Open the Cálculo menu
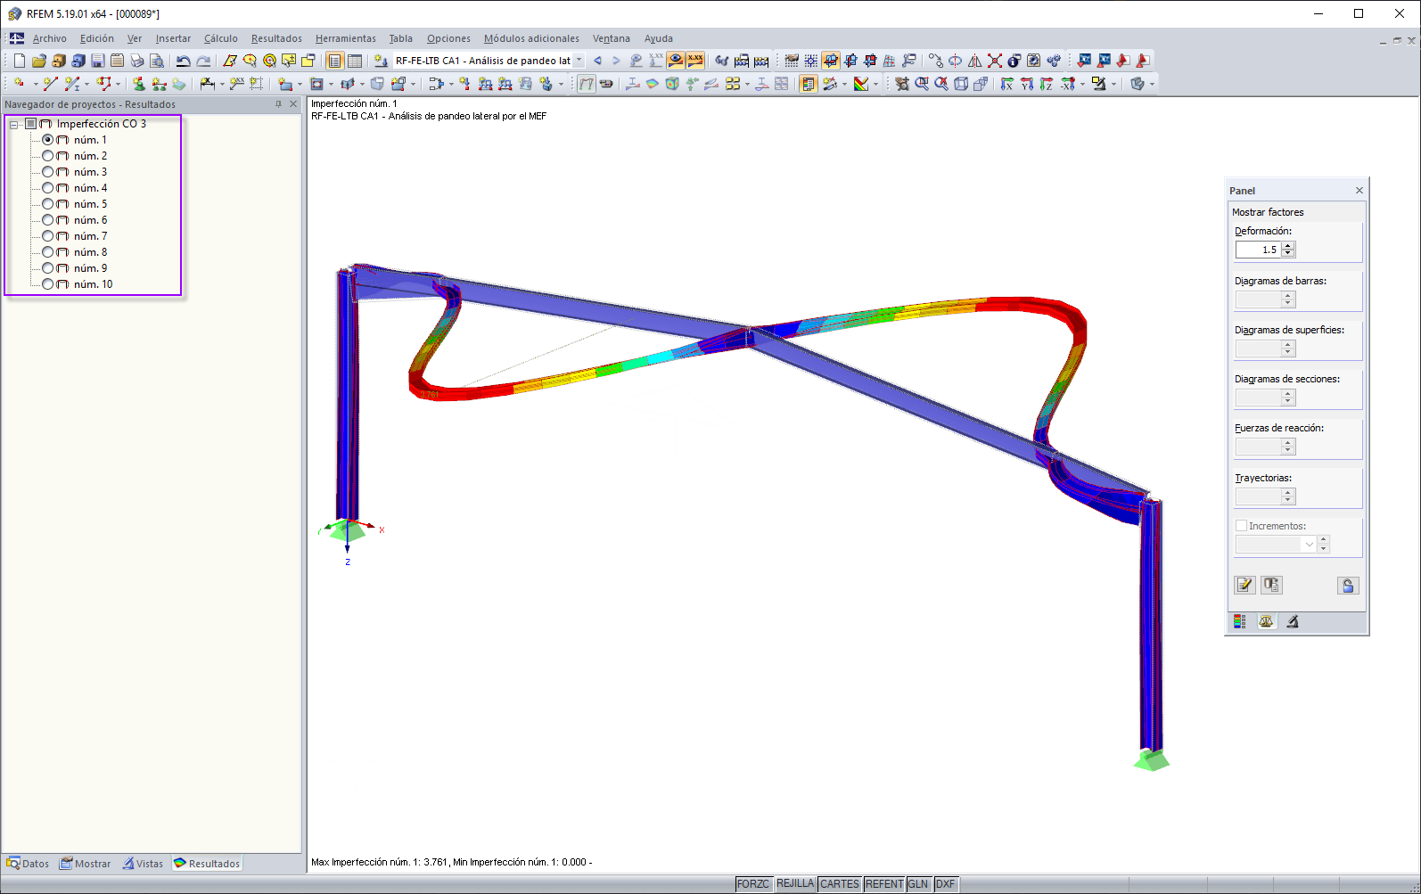 click(221, 38)
